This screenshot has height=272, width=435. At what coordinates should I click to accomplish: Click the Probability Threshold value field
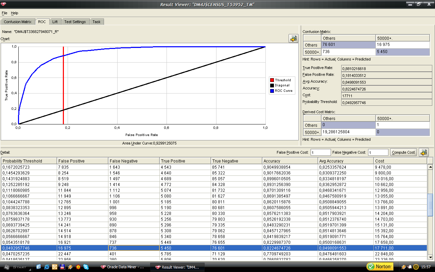[386, 102]
